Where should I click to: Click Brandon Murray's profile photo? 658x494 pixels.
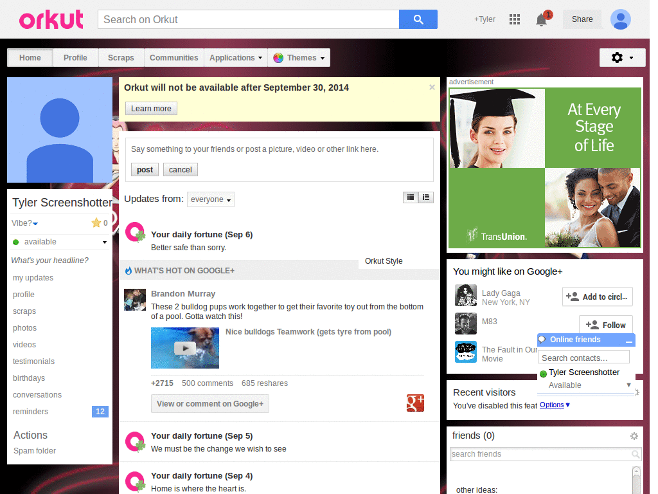(x=135, y=300)
